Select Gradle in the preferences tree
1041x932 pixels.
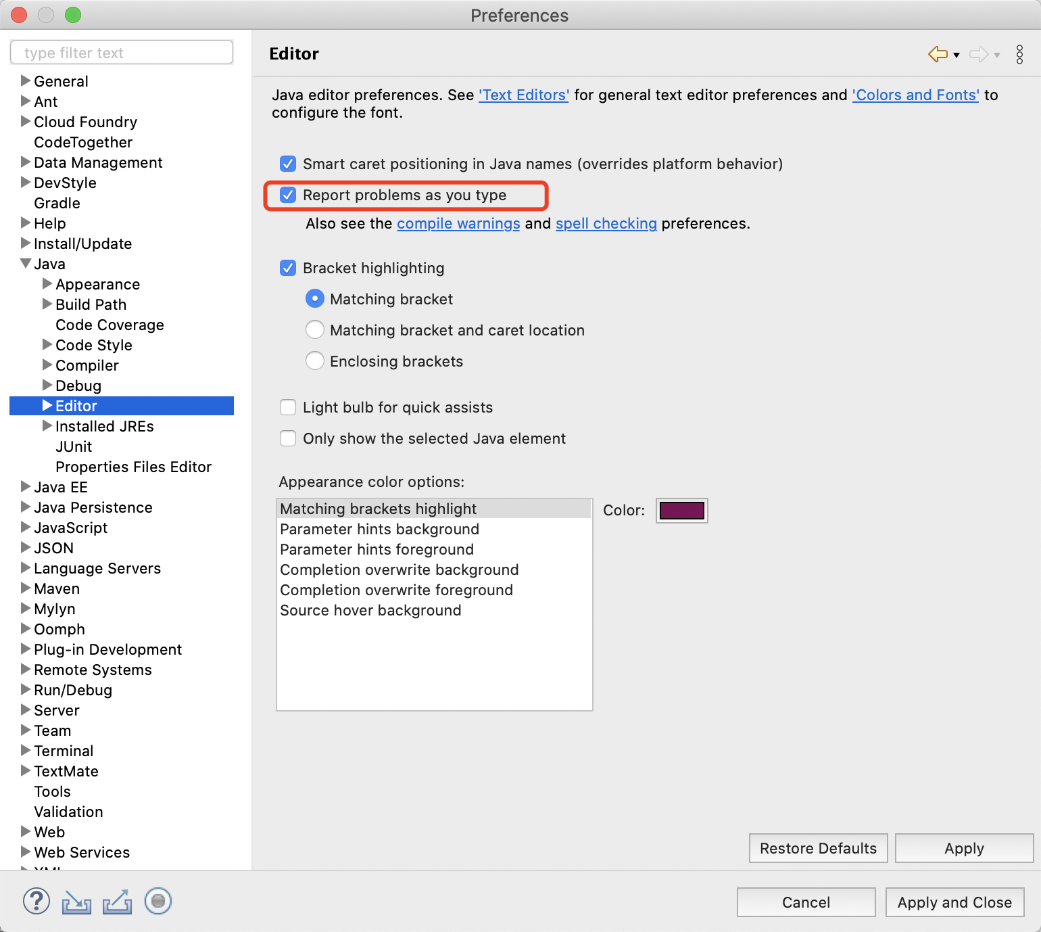coord(57,203)
